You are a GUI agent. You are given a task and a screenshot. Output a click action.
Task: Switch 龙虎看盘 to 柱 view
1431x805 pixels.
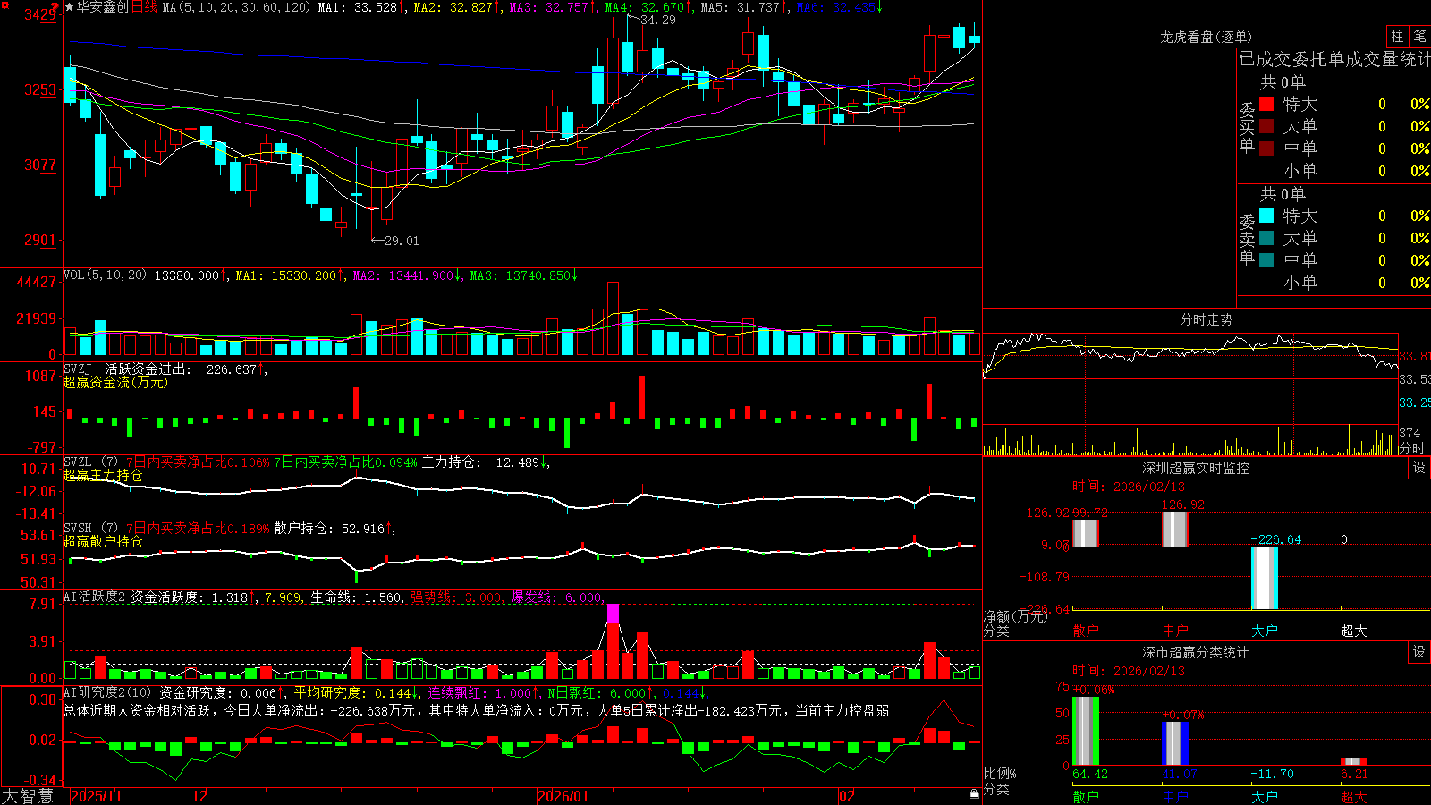point(1397,36)
